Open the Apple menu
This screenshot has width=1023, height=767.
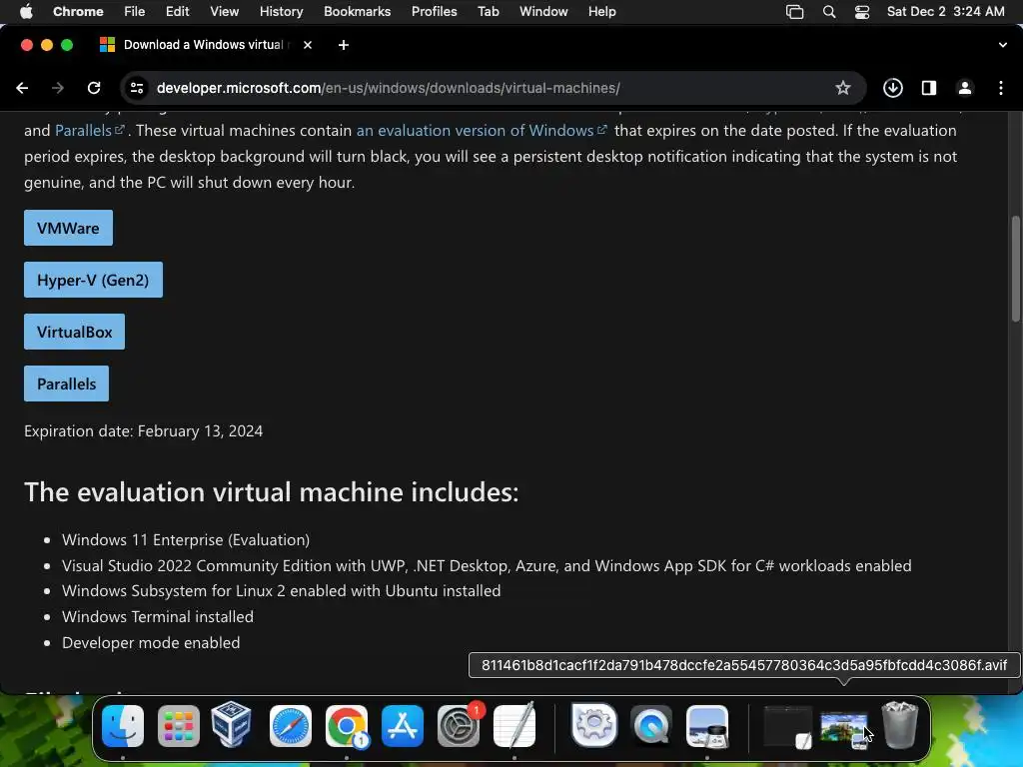pyautogui.click(x=26, y=12)
